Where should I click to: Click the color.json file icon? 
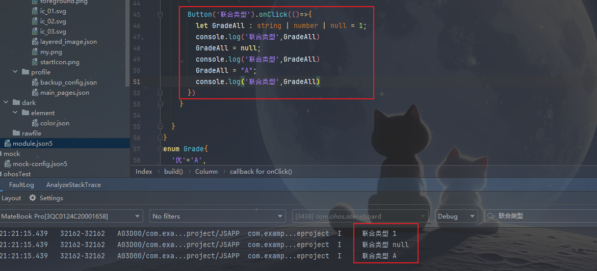click(x=35, y=123)
